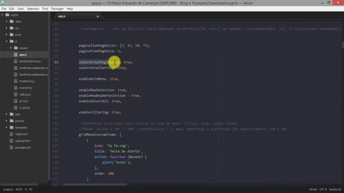Click the loading.html file icon

click(11, 141)
